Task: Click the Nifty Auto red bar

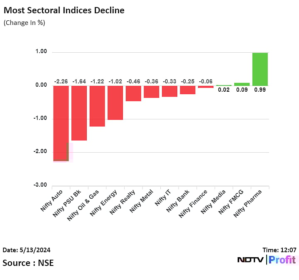Action: (61, 123)
